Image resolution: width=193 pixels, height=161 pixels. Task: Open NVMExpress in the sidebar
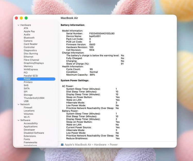[x=31, y=69]
